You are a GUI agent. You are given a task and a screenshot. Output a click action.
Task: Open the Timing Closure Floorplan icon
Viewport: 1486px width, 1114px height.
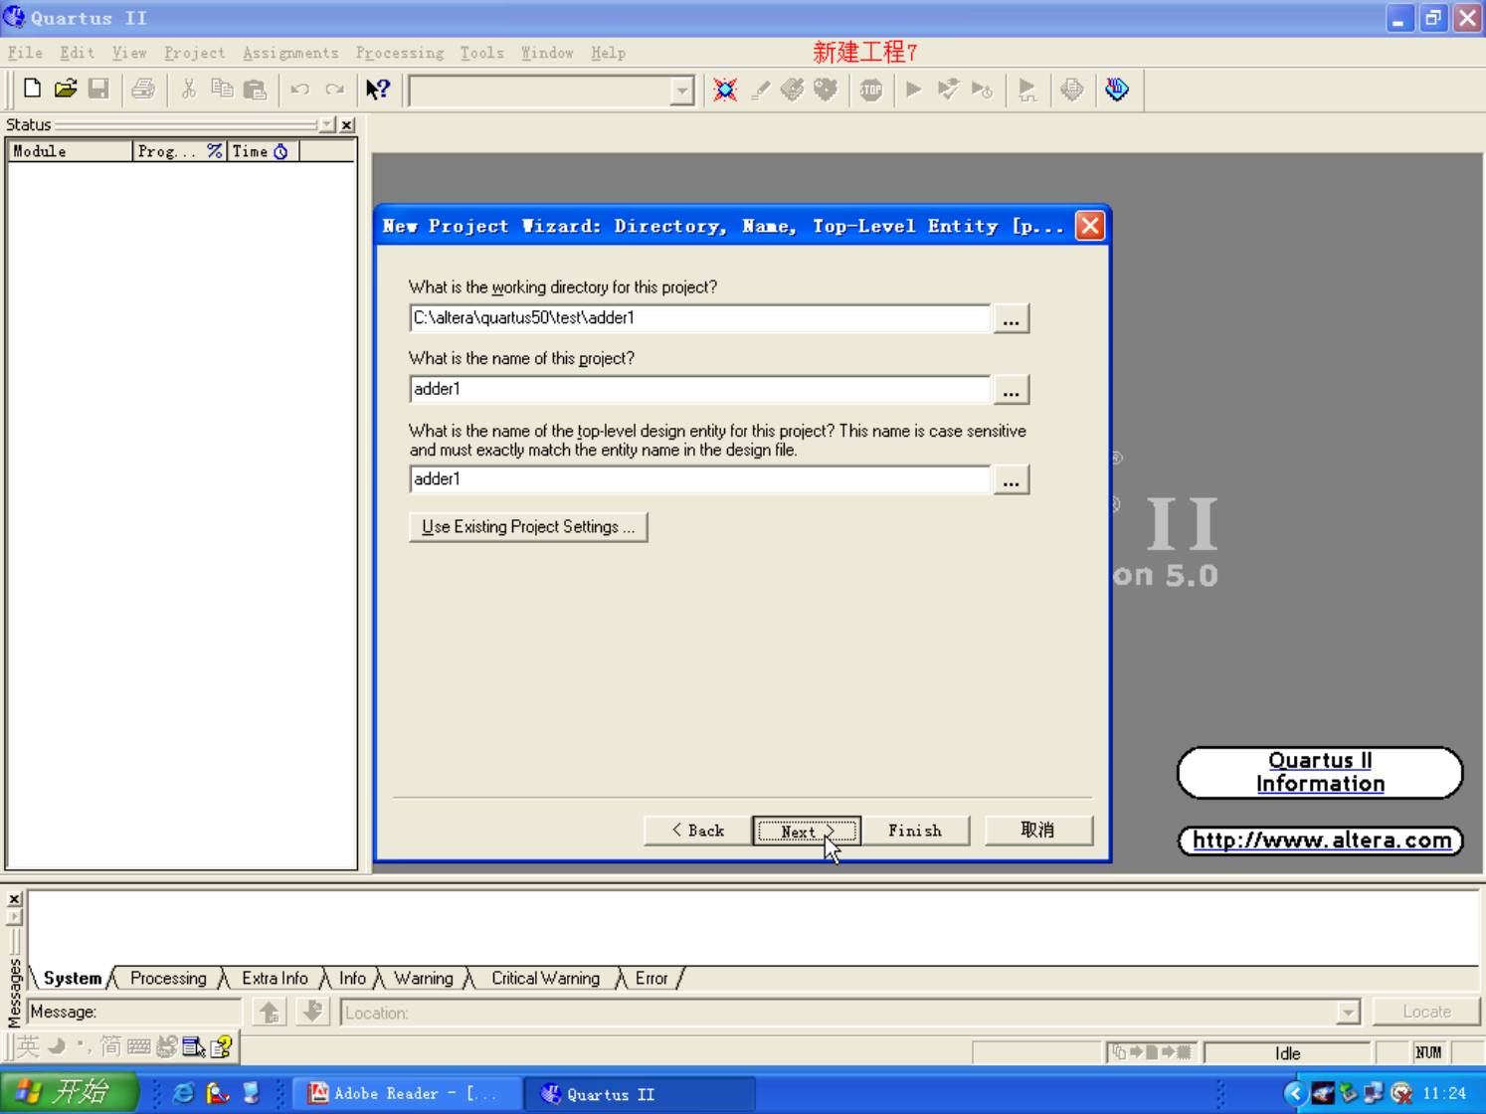826,90
